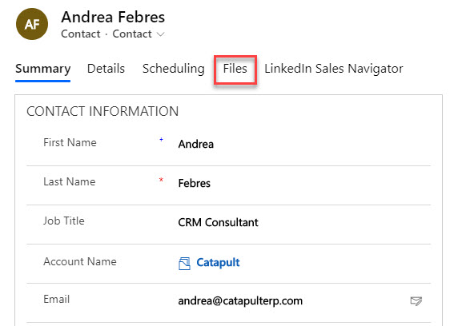458x326 pixels.
Task: Open the Details tab
Action: [106, 69]
